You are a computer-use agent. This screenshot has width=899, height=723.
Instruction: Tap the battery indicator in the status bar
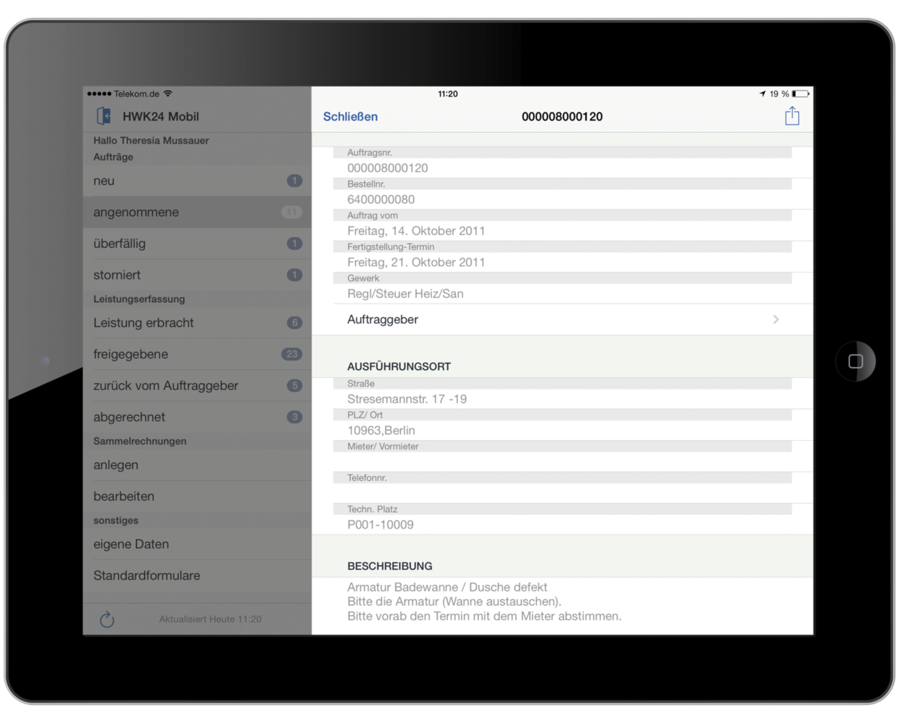pyautogui.click(x=800, y=94)
